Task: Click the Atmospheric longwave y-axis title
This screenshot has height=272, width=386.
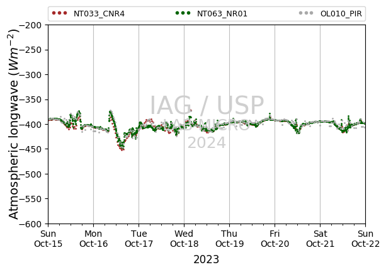Action: pos(13,124)
